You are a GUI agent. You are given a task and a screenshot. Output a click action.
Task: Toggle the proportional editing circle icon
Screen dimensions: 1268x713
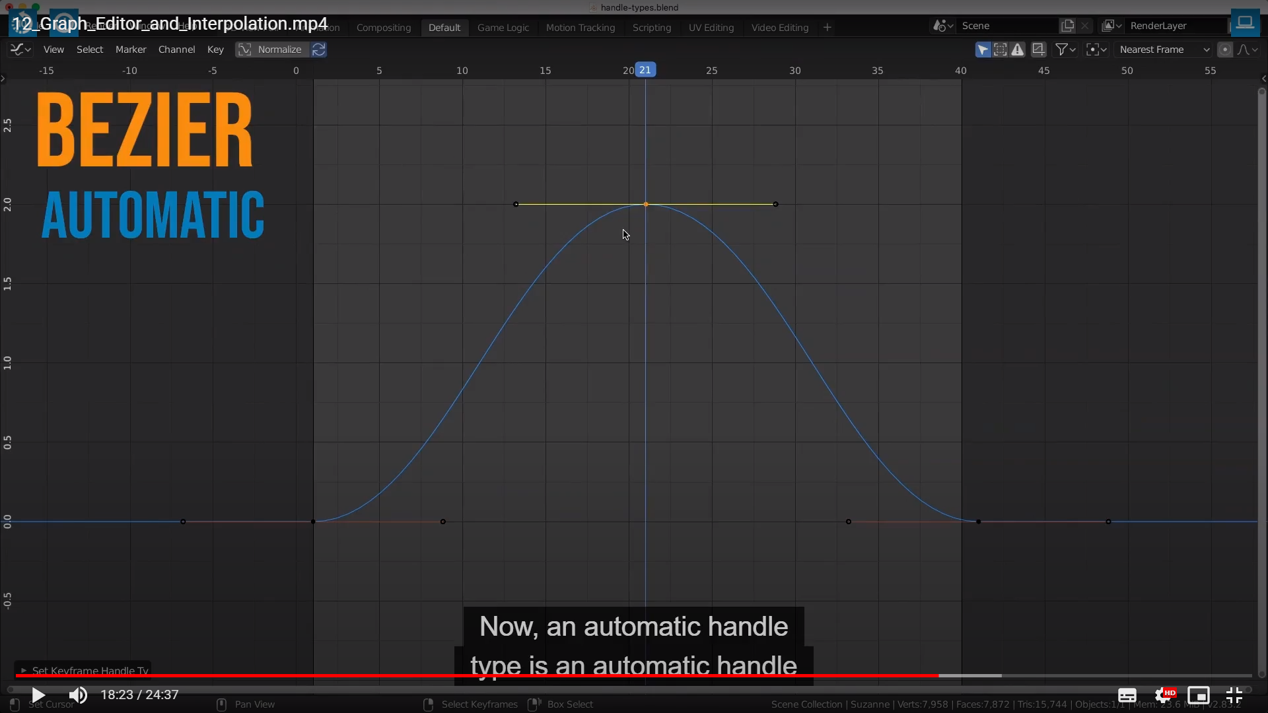point(1224,50)
